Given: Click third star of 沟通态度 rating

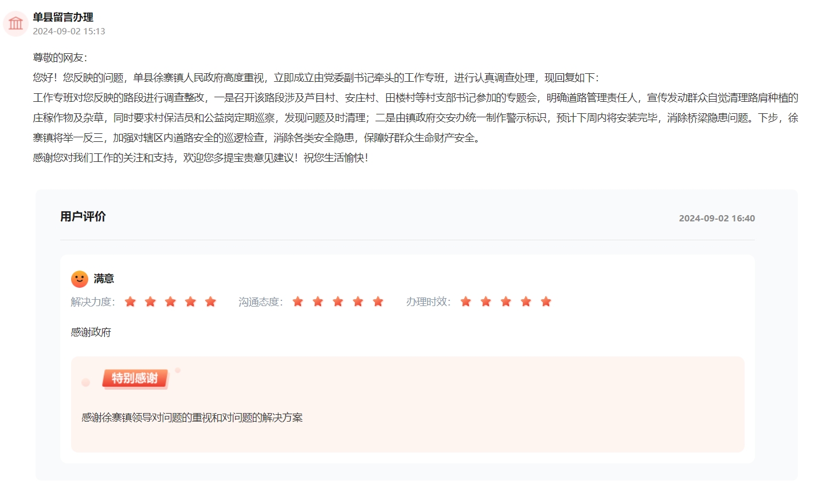Looking at the screenshot, I should point(338,301).
